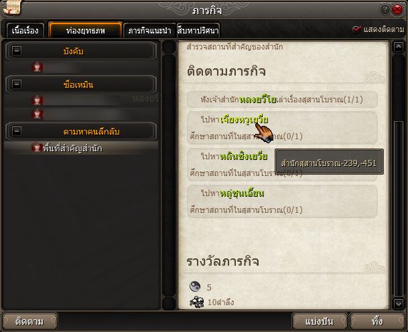The width and height of the screenshot is (408, 332).
Task: Open the ภารกิจแนะนำ tab
Action: click(x=149, y=30)
